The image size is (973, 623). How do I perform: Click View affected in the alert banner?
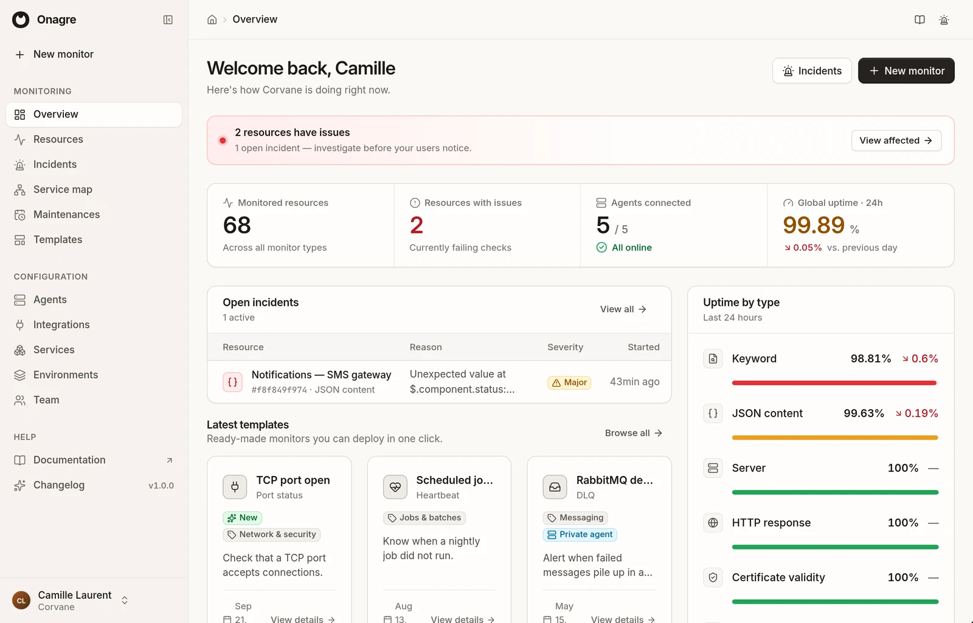(x=896, y=140)
